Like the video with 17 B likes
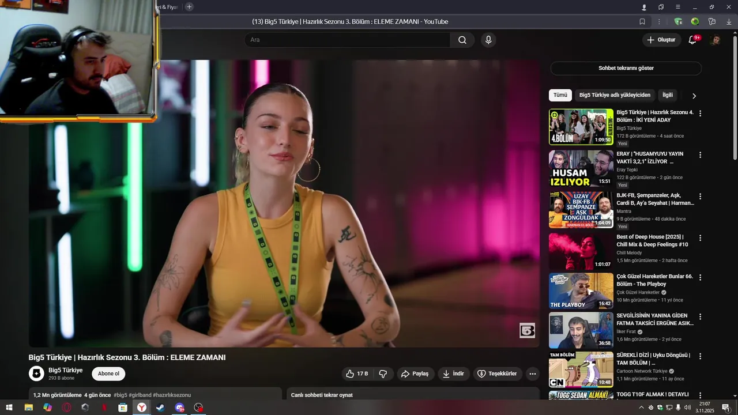Image resolution: width=738 pixels, height=415 pixels. pos(357,373)
